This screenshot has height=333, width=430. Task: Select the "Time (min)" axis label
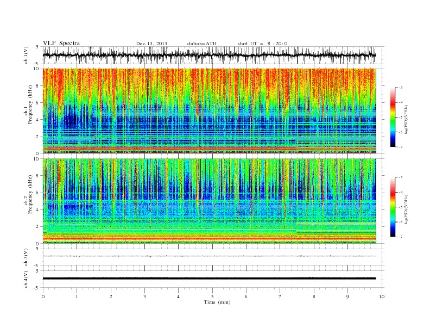pyautogui.click(x=217, y=302)
